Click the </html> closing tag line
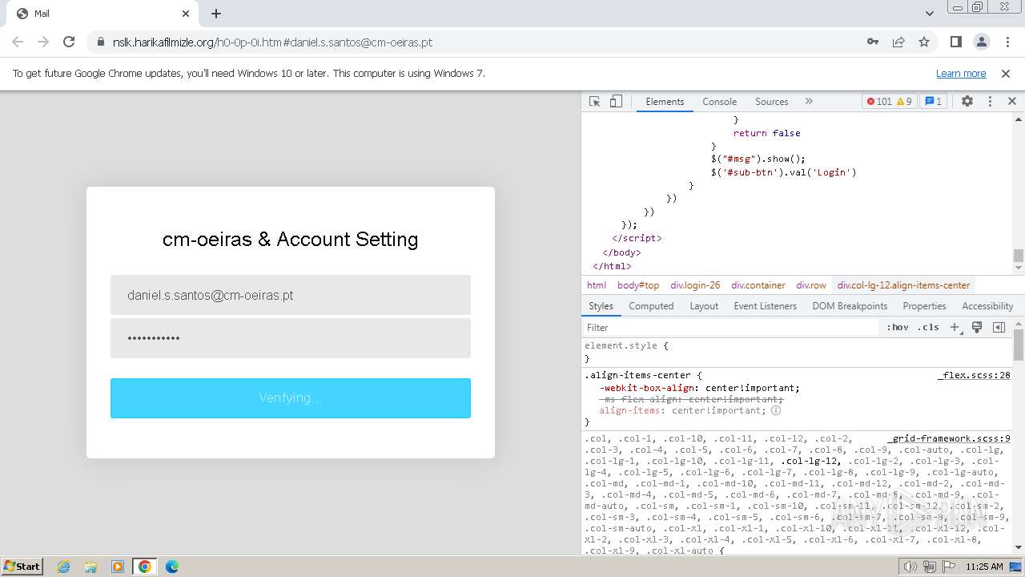This screenshot has width=1025, height=577. tap(612, 266)
